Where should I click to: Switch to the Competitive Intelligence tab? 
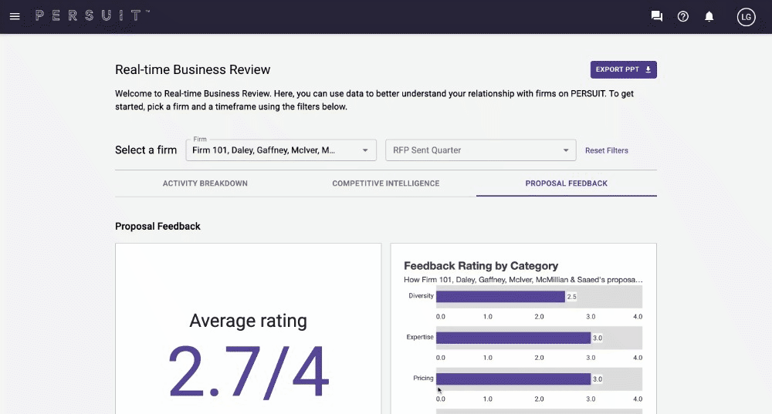coord(386,183)
